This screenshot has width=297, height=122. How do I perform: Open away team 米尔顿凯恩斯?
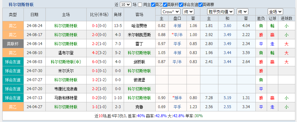point(139,35)
